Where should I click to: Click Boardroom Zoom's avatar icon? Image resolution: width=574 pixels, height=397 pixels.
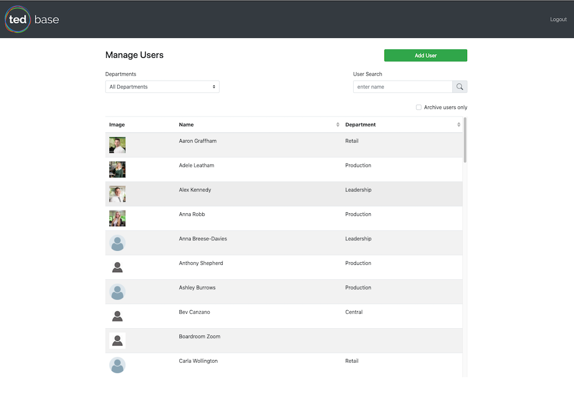[x=117, y=340]
